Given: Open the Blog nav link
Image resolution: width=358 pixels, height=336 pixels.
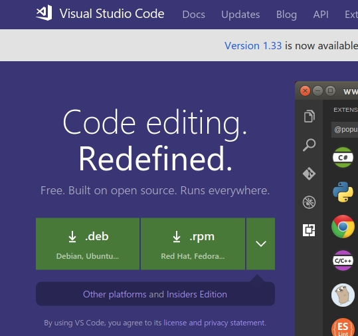Looking at the screenshot, I should tap(286, 15).
